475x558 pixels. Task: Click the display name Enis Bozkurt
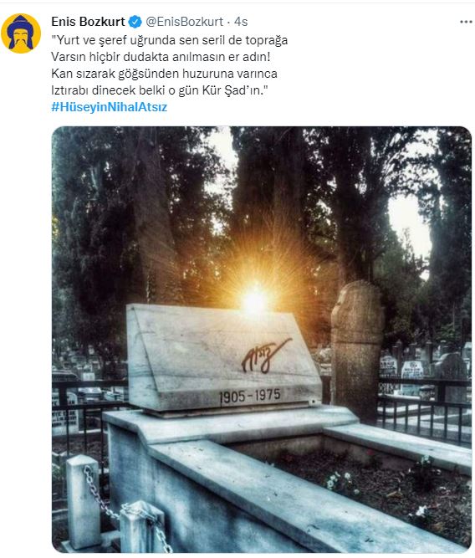click(88, 22)
